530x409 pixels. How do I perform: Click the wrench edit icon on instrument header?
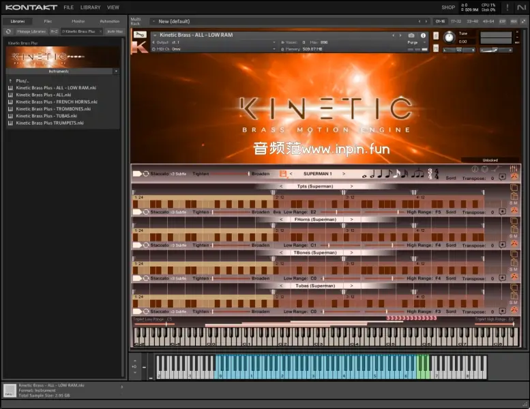pos(138,35)
